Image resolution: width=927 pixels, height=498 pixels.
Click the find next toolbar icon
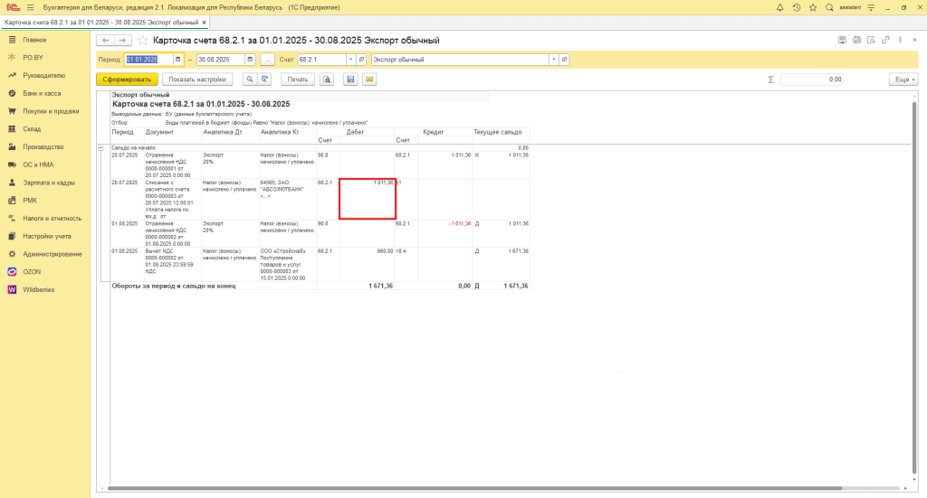264,79
